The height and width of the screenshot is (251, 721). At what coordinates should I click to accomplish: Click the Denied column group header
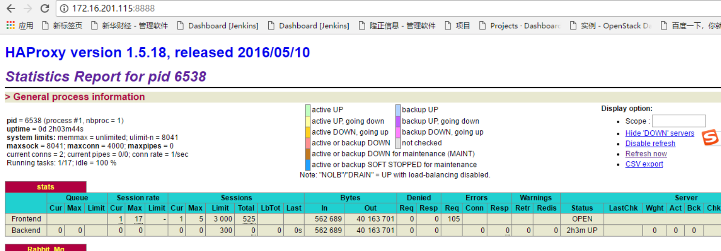tap(419, 197)
